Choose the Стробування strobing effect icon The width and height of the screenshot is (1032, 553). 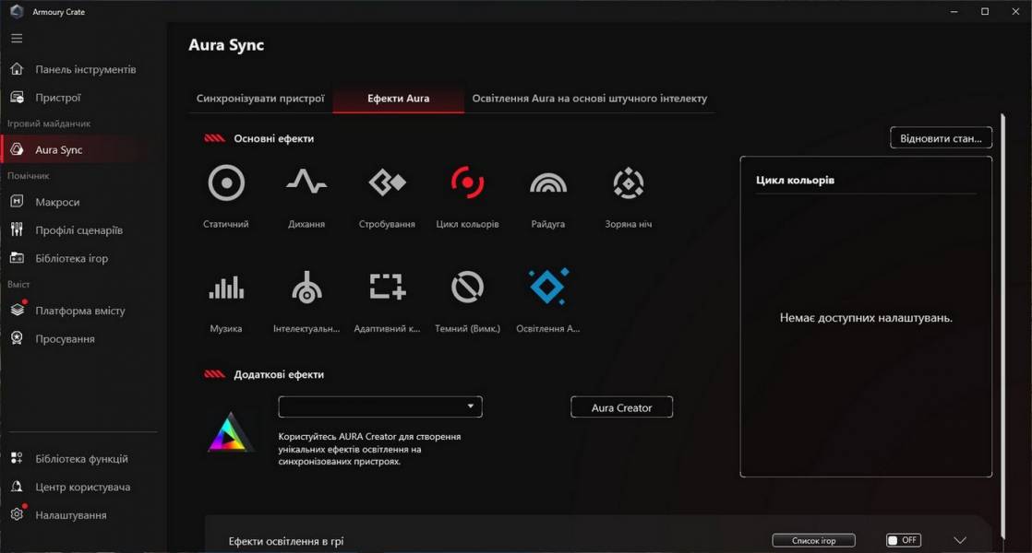[387, 182]
